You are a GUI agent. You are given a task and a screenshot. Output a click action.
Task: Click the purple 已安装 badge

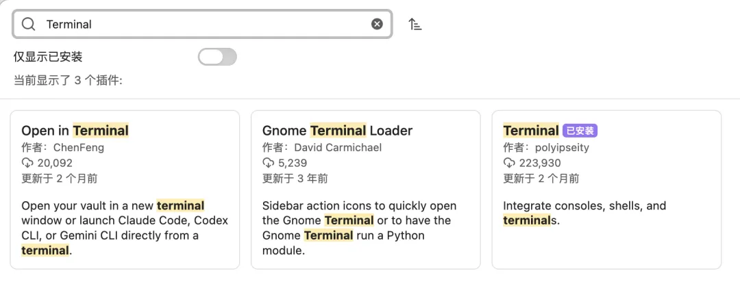click(580, 131)
